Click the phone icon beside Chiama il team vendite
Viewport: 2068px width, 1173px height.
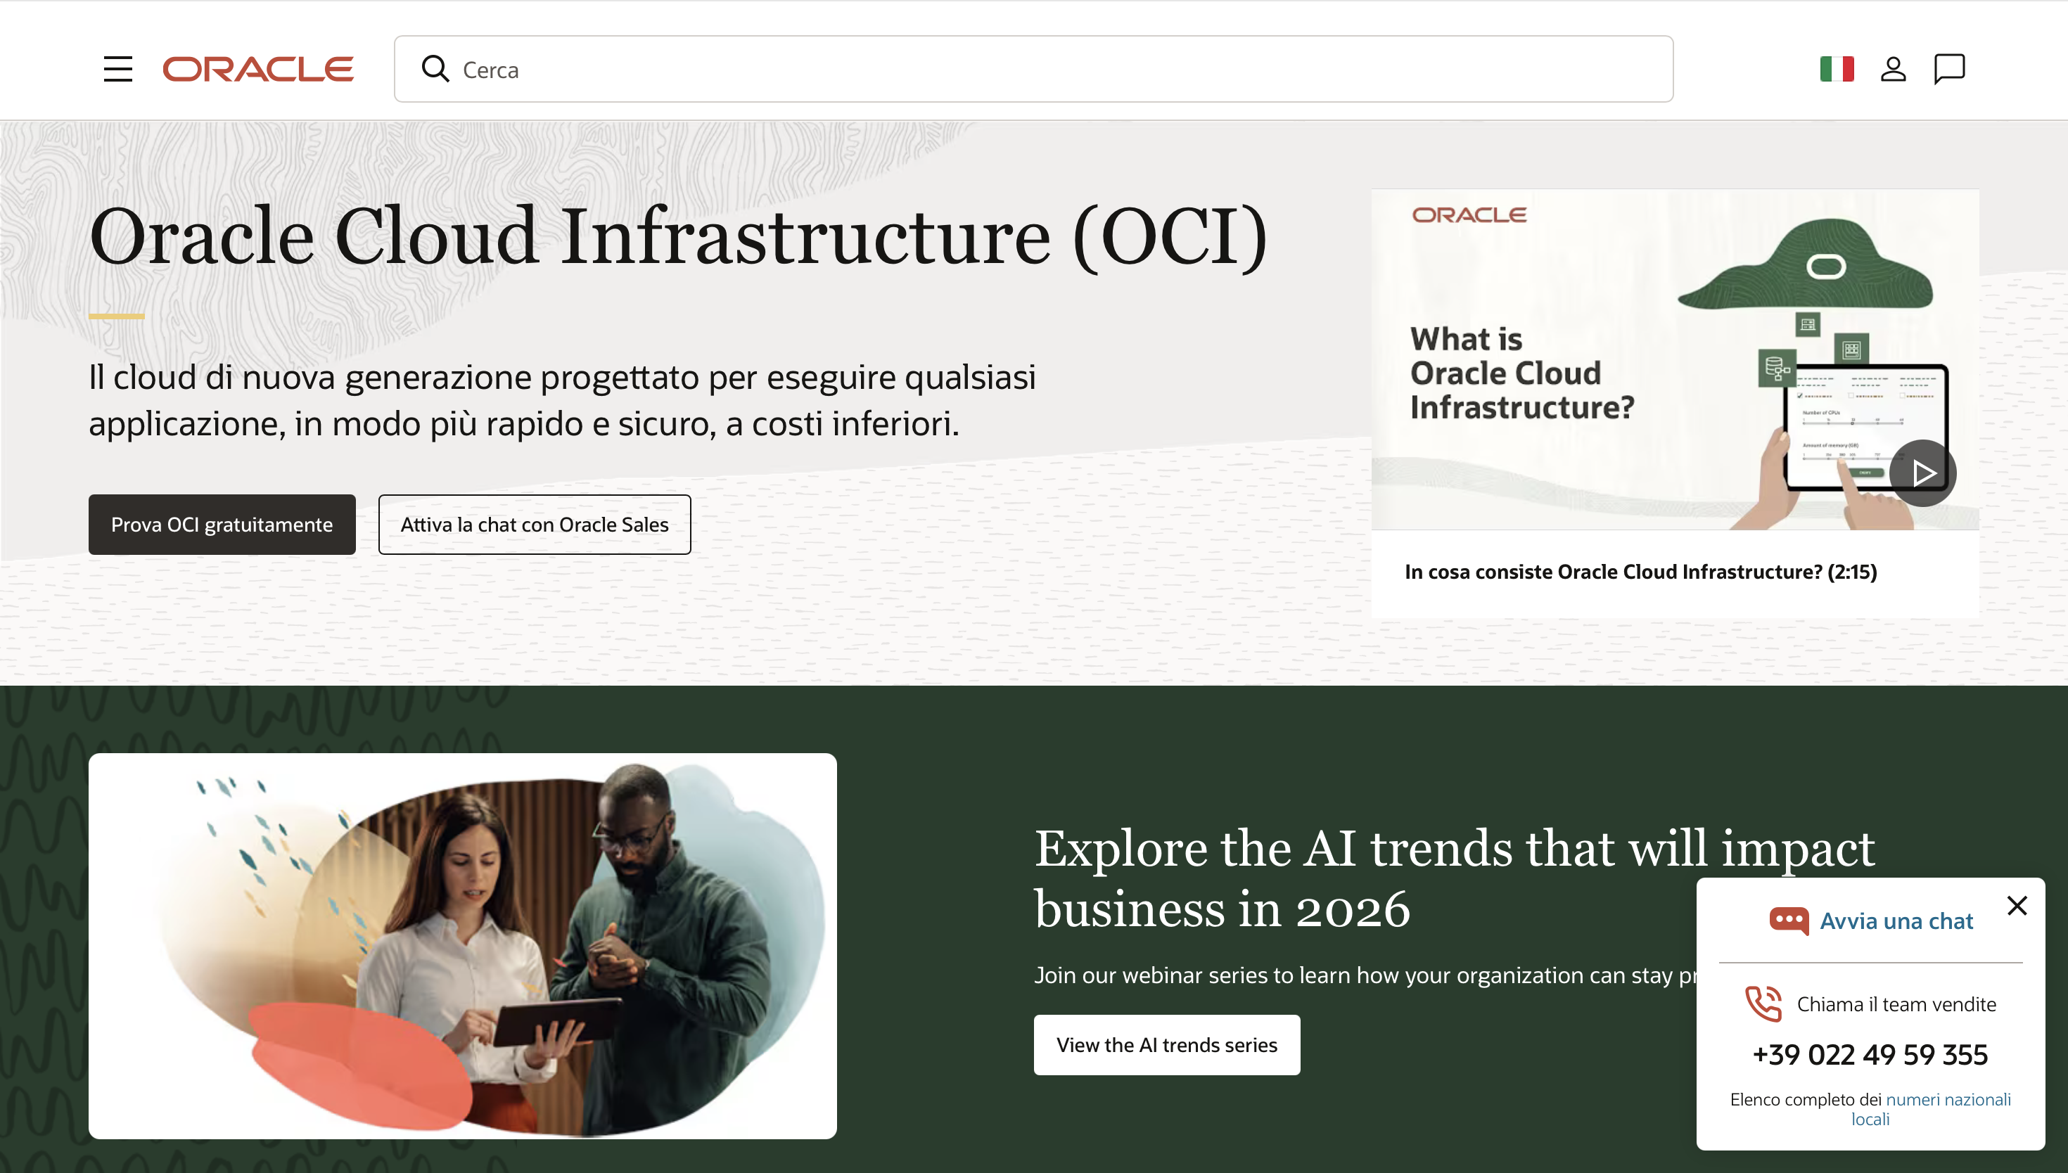coord(1763,1004)
